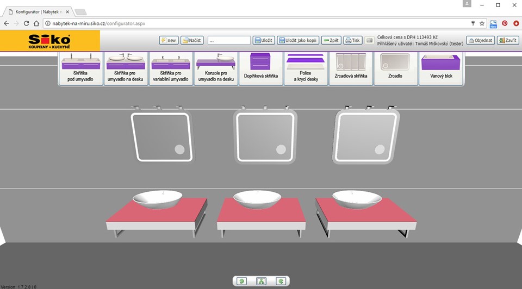
Task: Focus the project name input field
Action: click(x=228, y=40)
